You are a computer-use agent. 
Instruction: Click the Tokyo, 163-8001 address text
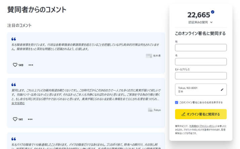(188, 88)
